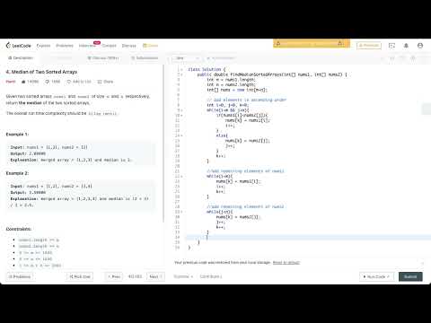This screenshot has height=323, width=431.
Task: Go to the next problem with Next
Action: coord(155,276)
